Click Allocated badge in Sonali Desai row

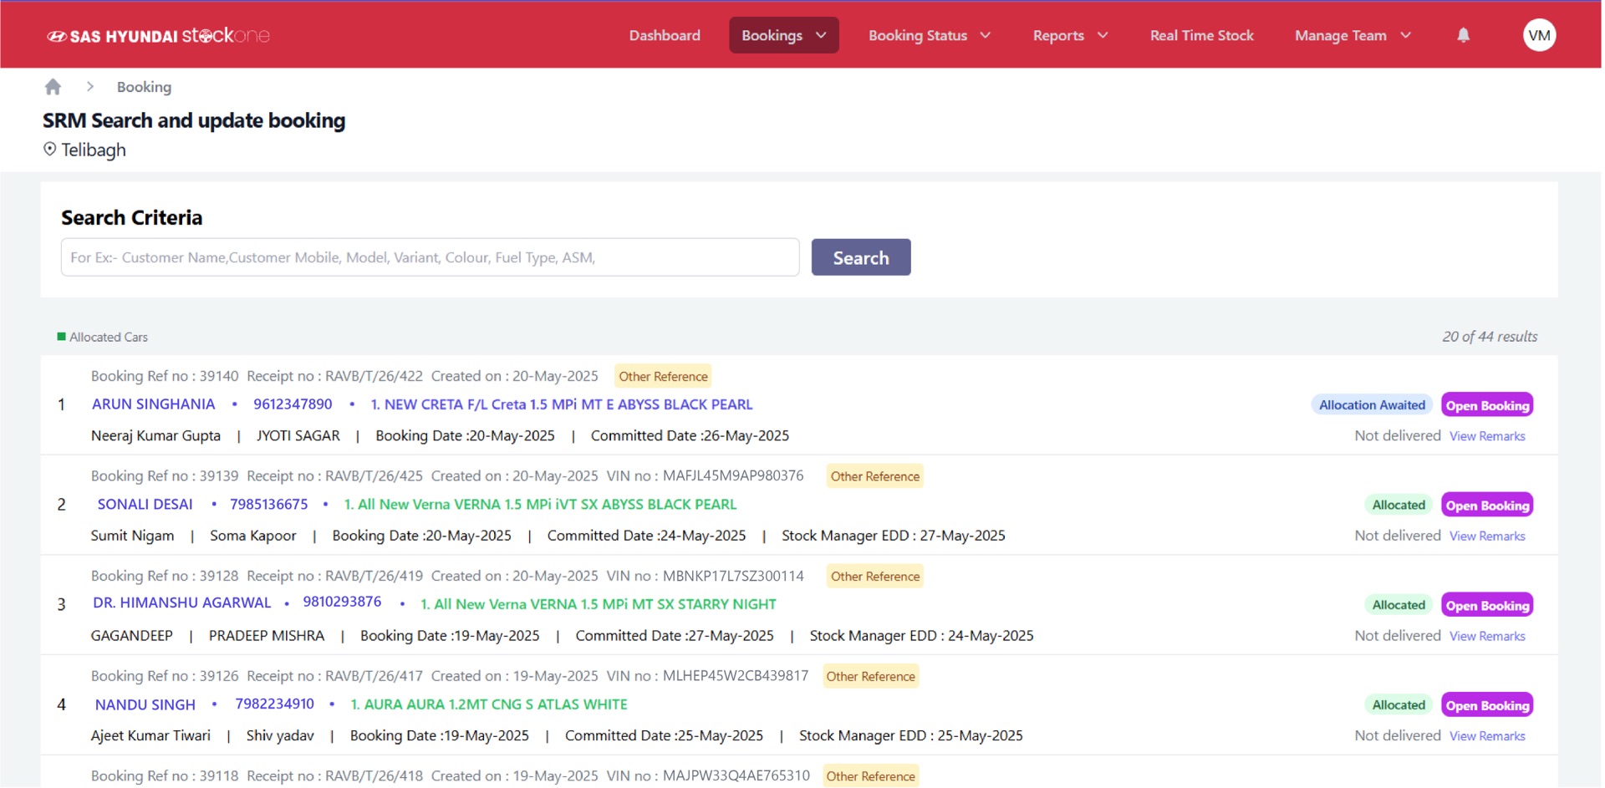point(1399,505)
